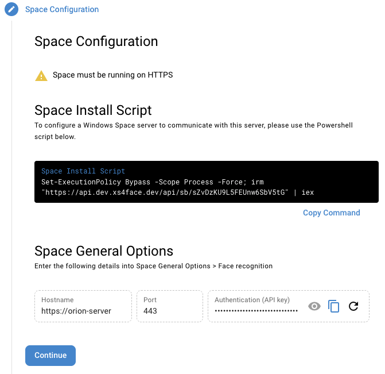Click the blue Space Install Script code title
Image resolution: width=385 pixels, height=374 pixels.
click(x=83, y=171)
